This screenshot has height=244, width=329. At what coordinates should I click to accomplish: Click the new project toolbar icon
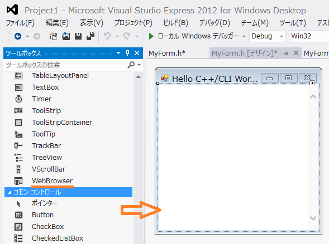(x=53, y=36)
